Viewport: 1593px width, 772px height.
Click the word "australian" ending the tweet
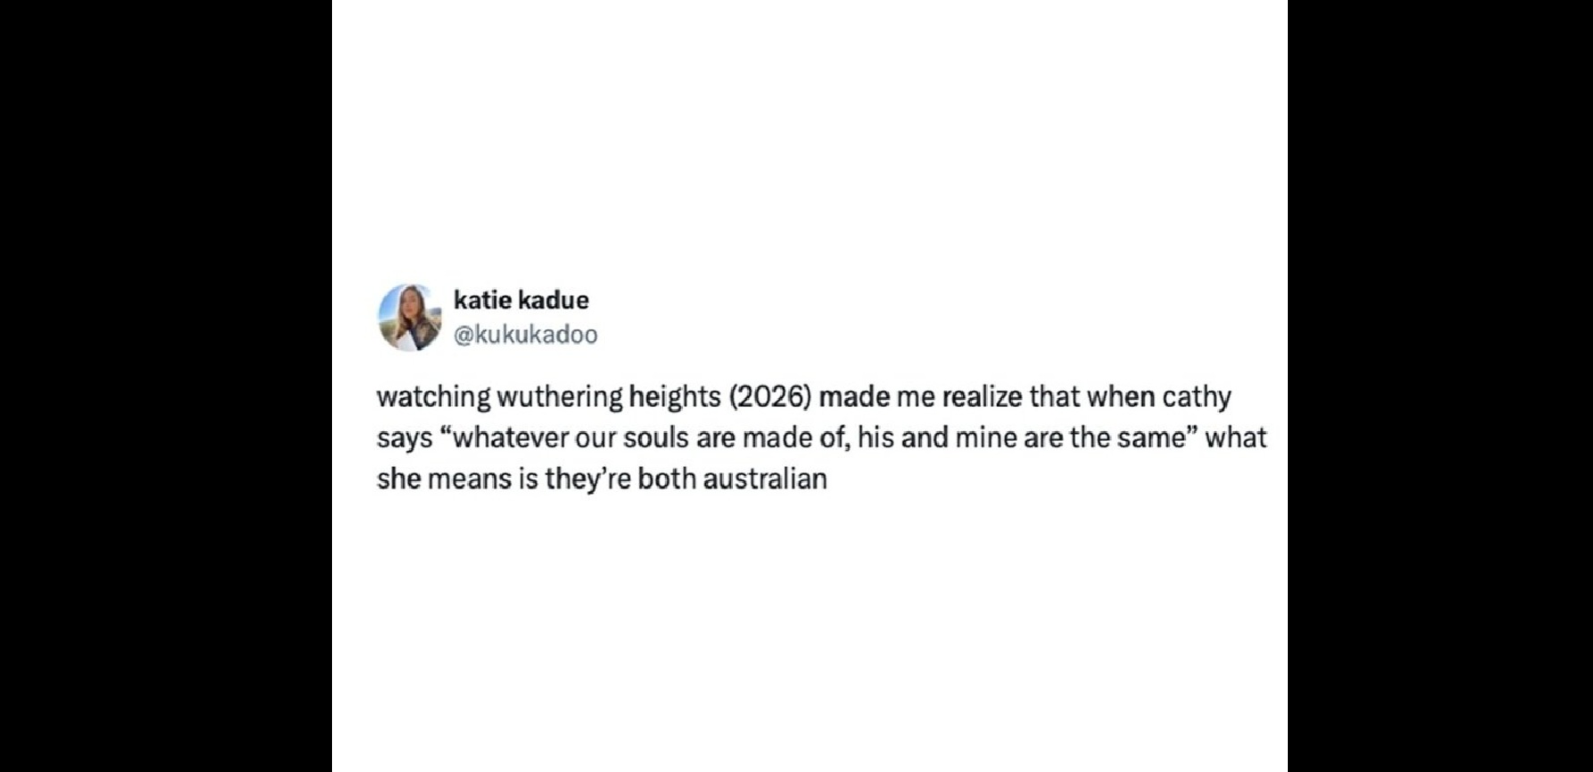(x=764, y=479)
